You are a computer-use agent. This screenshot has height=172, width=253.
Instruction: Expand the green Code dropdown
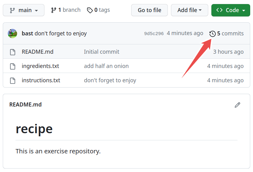[231, 10]
